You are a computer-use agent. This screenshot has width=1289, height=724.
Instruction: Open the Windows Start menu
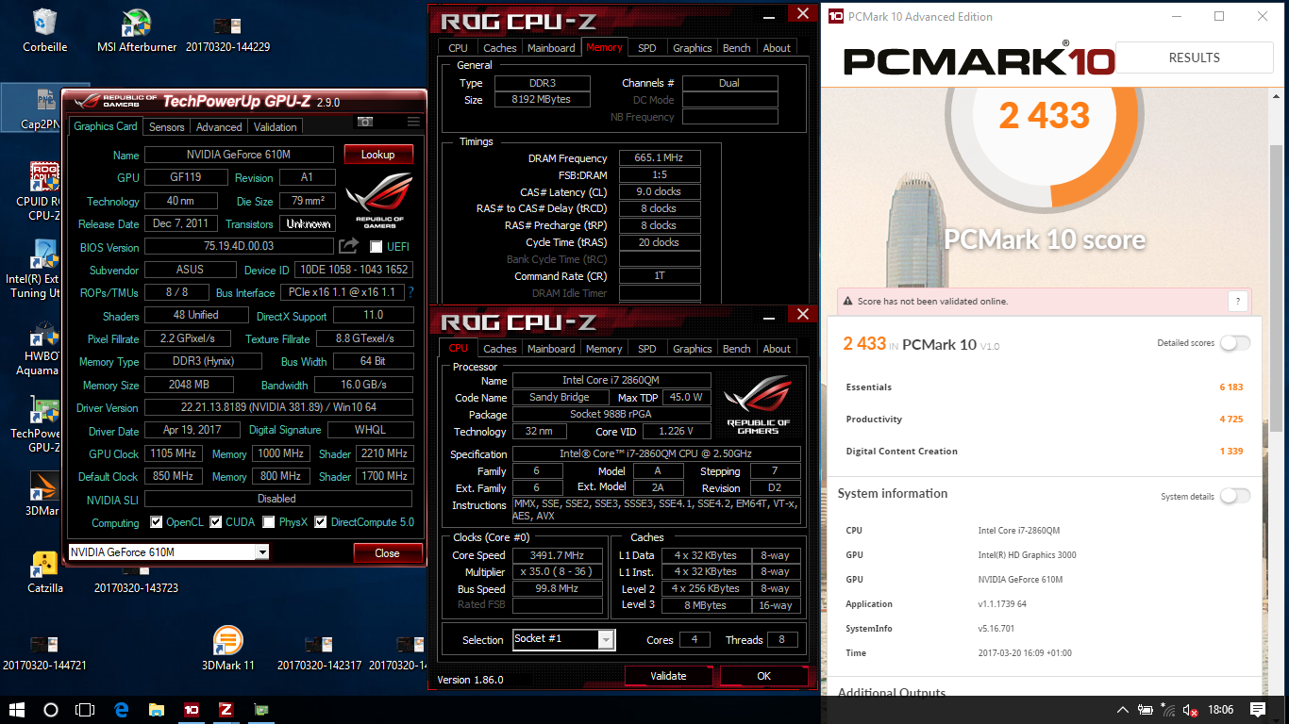pyautogui.click(x=17, y=710)
